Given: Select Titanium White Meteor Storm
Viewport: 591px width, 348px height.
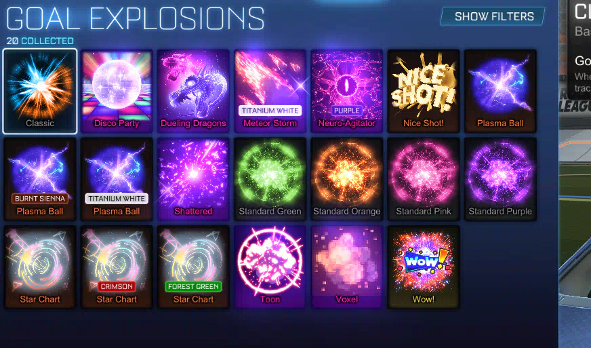Looking at the screenshot, I should point(270,91).
